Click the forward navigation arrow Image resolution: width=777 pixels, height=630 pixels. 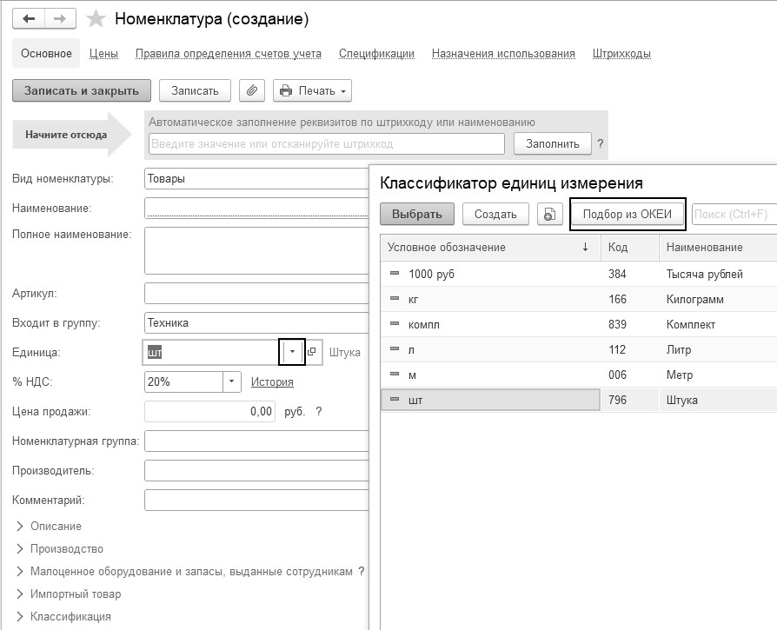[x=60, y=18]
